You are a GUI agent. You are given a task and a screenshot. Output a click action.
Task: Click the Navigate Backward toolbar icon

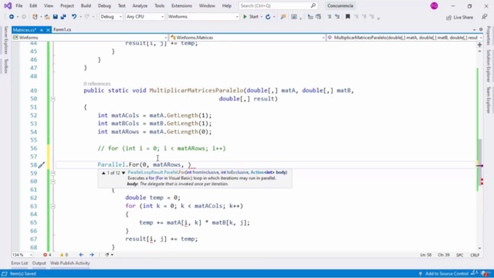pos(12,17)
